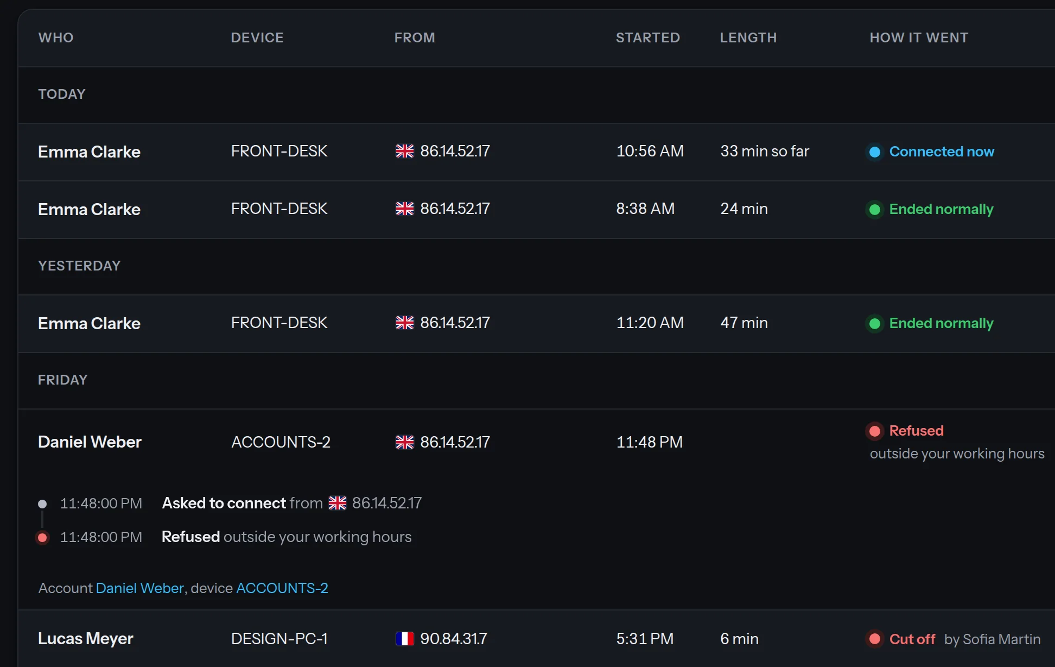Sort by FROM column header
Viewport: 1055px width, 667px height.
[415, 37]
